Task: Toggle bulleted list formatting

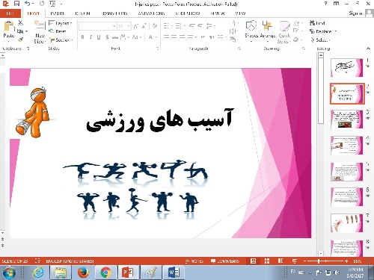Action: [x=166, y=25]
